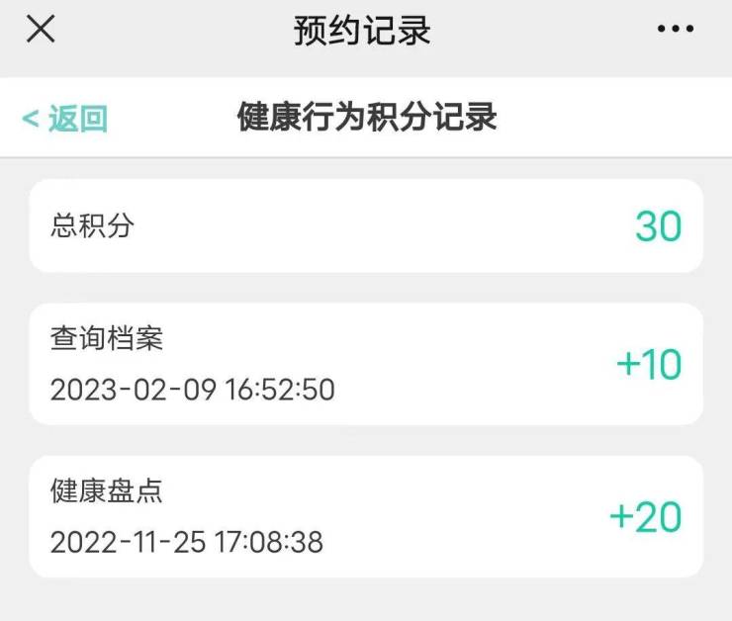Click the empty gray area below the records
732x621 pixels.
click(366, 599)
